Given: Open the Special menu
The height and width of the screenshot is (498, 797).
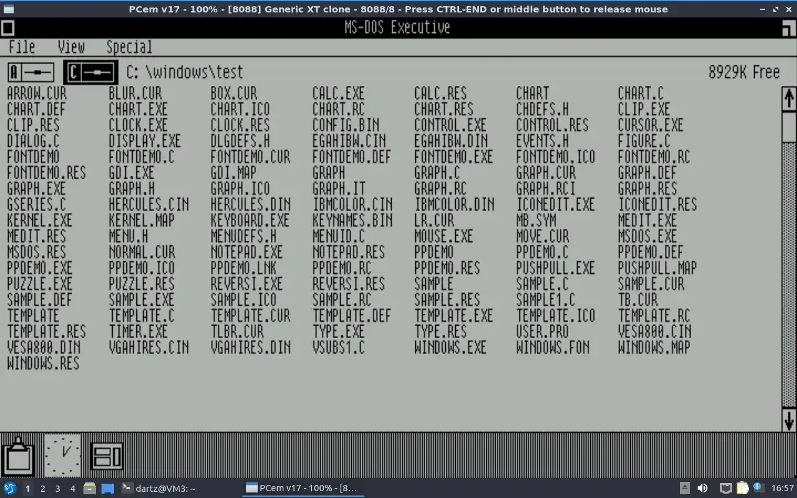Looking at the screenshot, I should click(x=129, y=47).
